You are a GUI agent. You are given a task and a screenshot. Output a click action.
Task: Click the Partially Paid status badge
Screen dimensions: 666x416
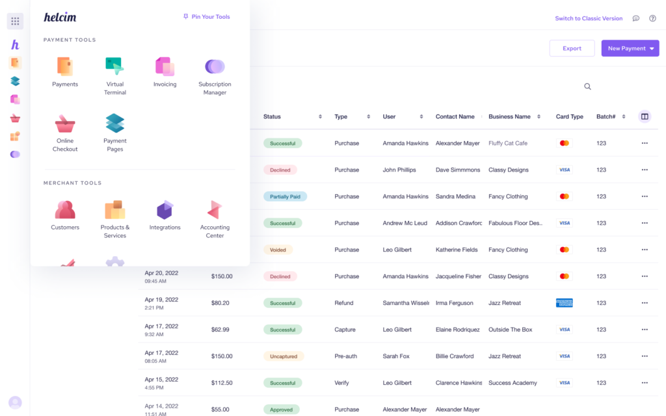point(285,196)
